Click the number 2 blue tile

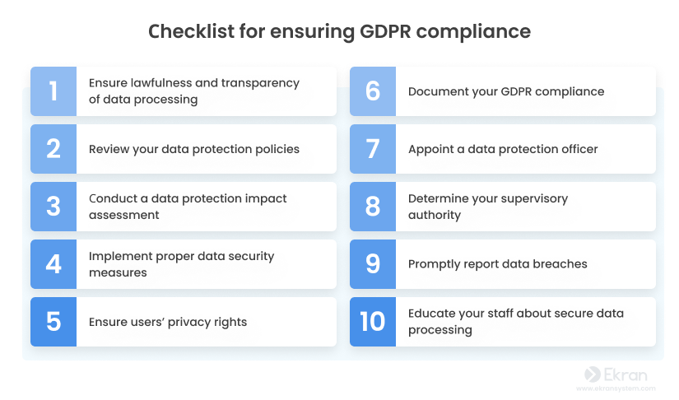point(53,149)
